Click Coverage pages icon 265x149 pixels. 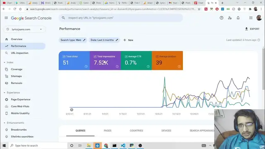pyautogui.click(x=7, y=69)
